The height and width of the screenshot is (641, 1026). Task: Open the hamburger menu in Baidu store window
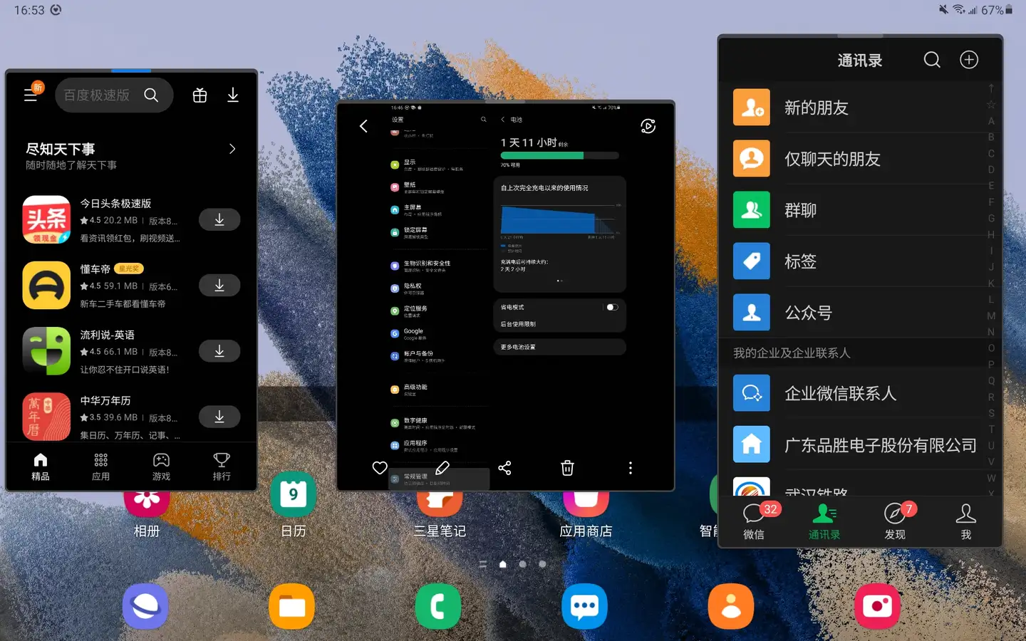point(31,95)
